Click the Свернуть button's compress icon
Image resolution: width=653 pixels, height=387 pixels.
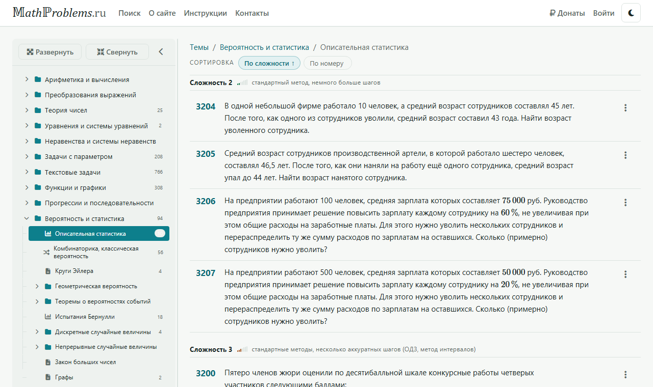tap(101, 52)
